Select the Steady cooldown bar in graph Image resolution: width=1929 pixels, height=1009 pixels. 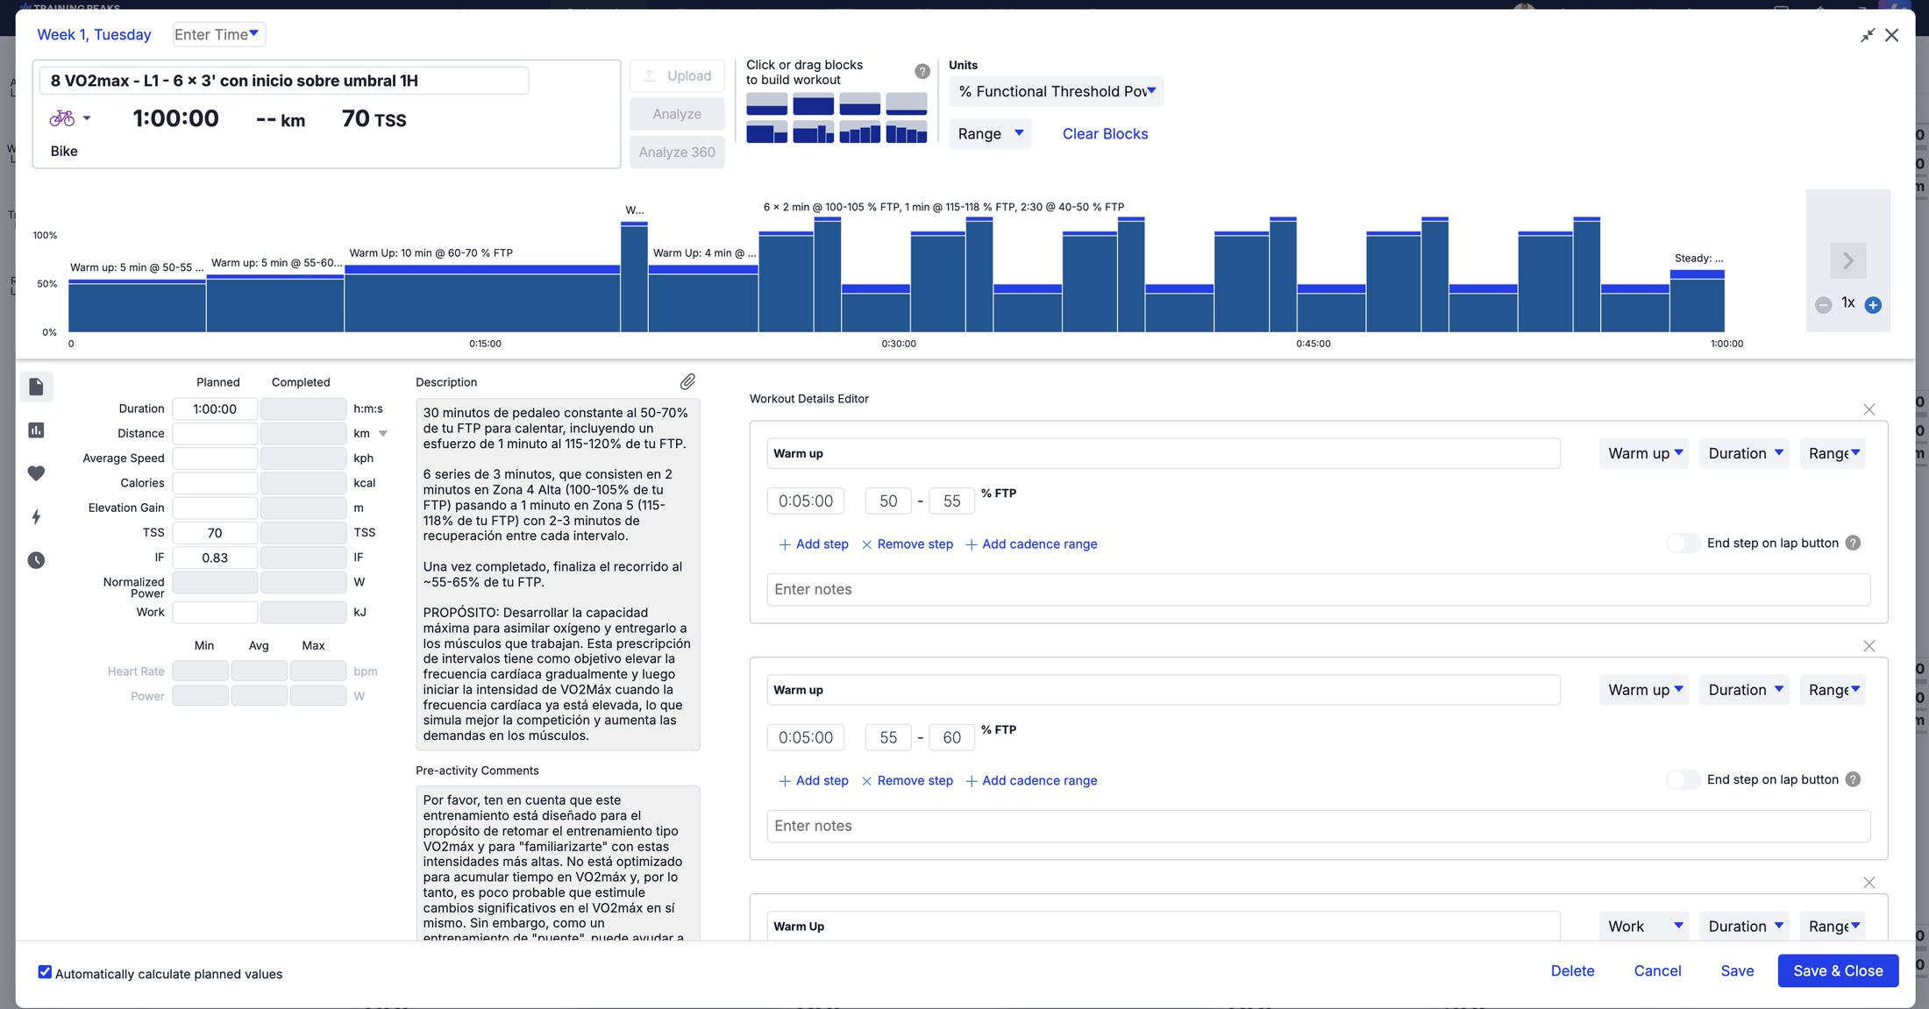[1698, 301]
